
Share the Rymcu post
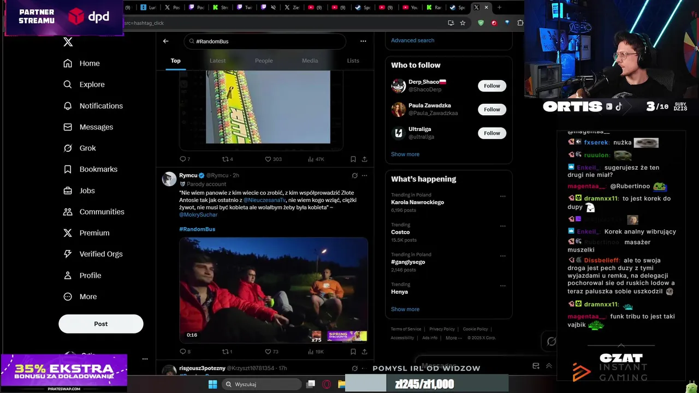[x=364, y=352]
